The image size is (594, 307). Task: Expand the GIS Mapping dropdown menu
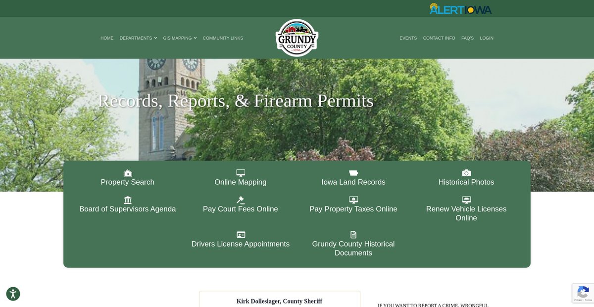[x=180, y=38]
